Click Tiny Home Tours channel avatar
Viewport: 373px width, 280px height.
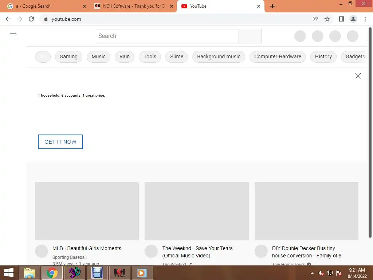click(x=261, y=251)
